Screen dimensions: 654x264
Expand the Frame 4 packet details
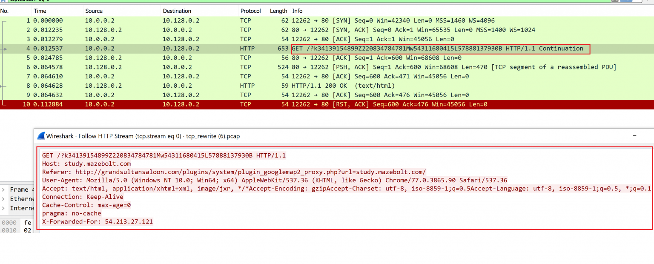[x=3, y=189]
